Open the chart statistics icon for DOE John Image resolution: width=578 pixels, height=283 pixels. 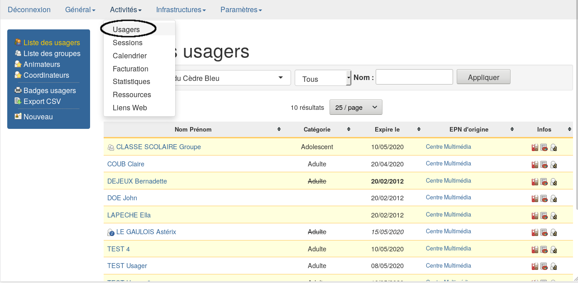(544, 198)
